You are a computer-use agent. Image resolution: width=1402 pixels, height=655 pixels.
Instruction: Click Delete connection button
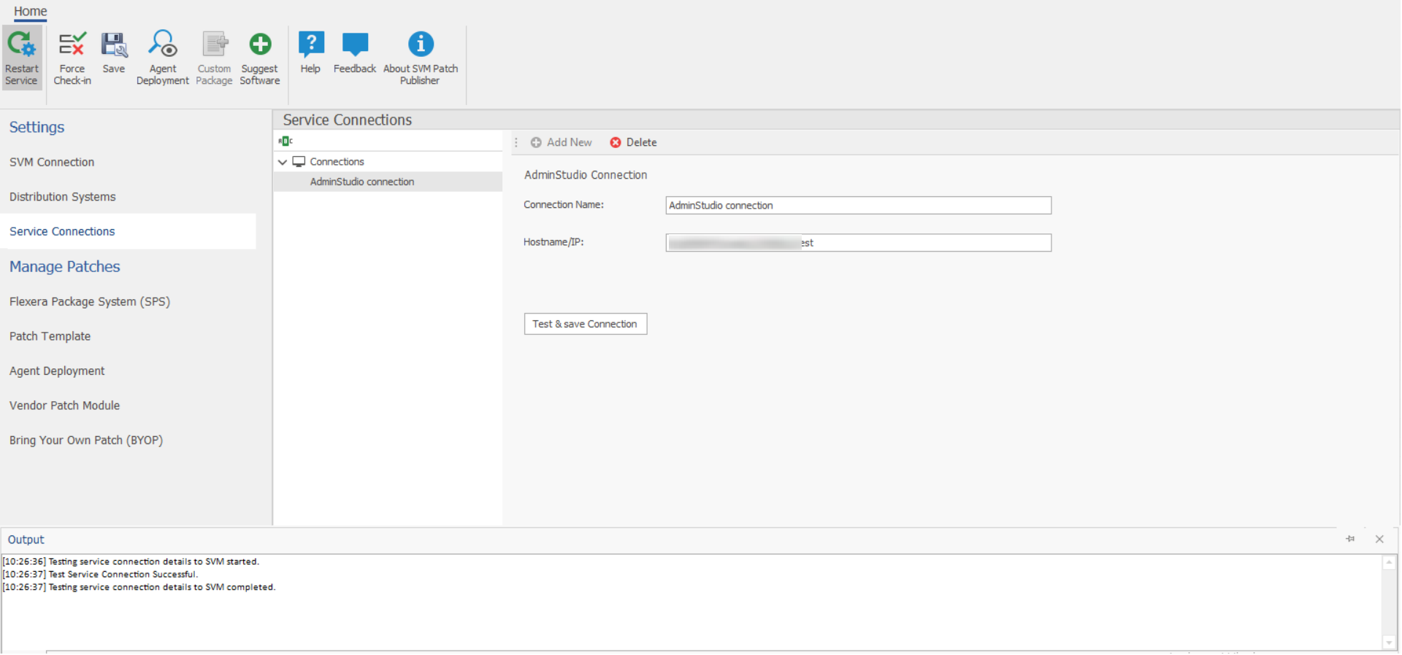point(633,142)
